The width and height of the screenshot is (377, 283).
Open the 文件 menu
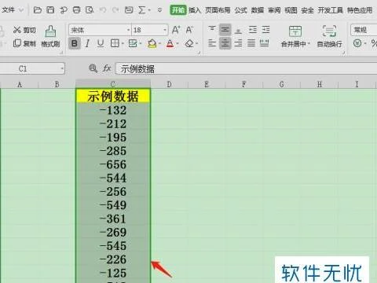[x=8, y=10]
